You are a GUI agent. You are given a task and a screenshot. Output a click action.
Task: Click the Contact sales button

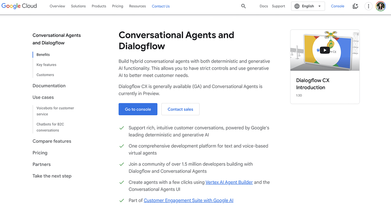[180, 109]
